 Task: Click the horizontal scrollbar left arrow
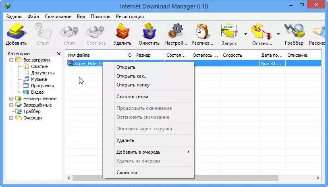pyautogui.click(x=69, y=178)
